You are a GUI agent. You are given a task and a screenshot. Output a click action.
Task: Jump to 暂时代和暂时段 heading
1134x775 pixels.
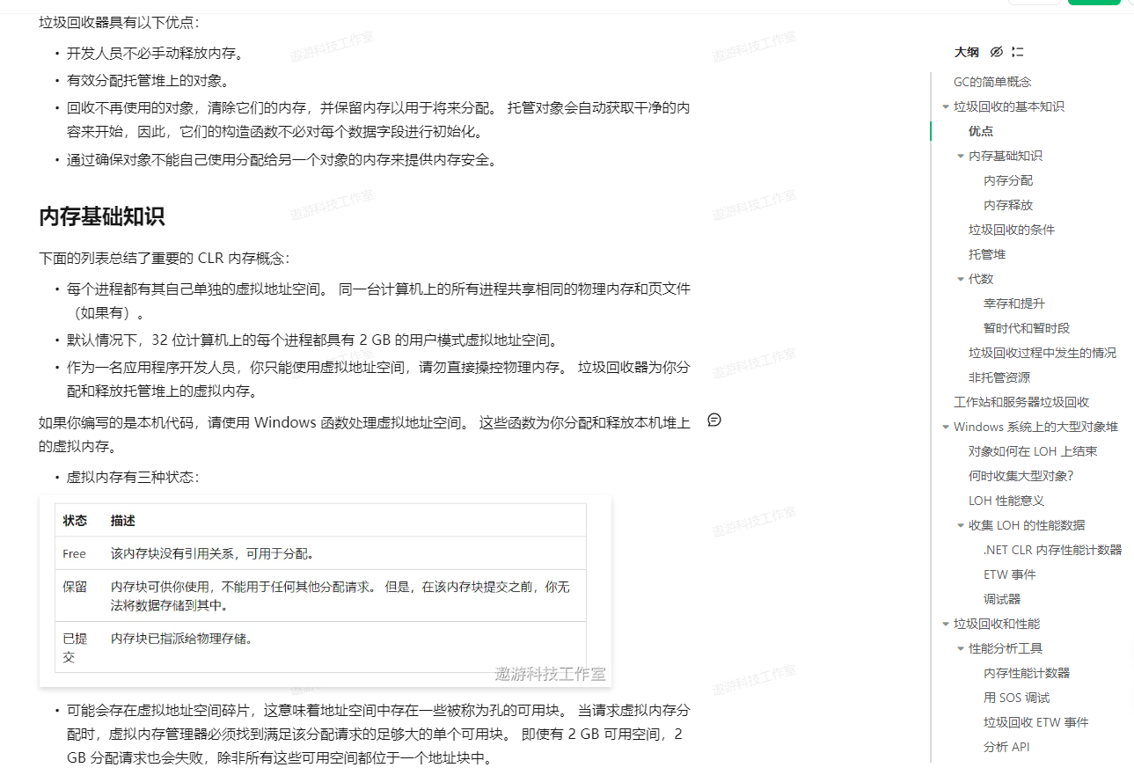(1027, 328)
